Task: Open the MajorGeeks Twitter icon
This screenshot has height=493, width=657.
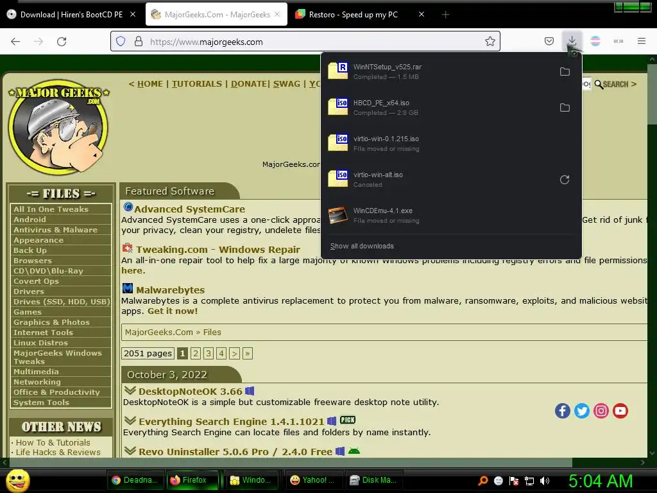Action: pyautogui.click(x=581, y=411)
